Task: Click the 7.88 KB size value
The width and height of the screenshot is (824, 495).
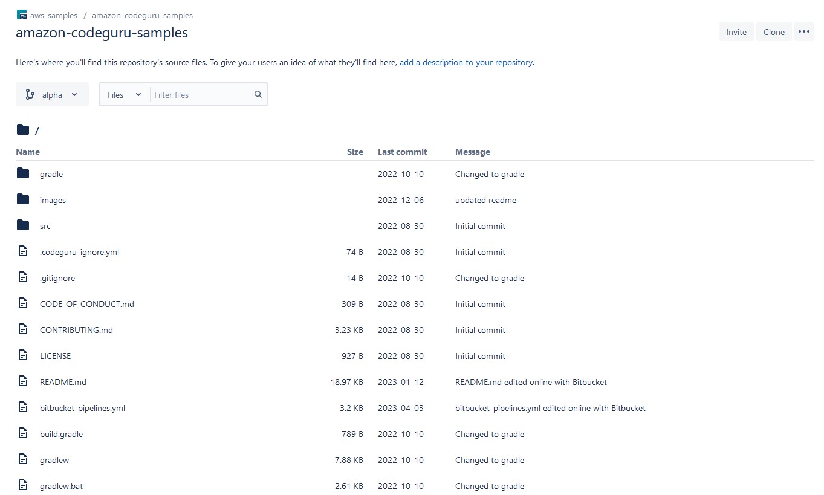Action: click(349, 460)
